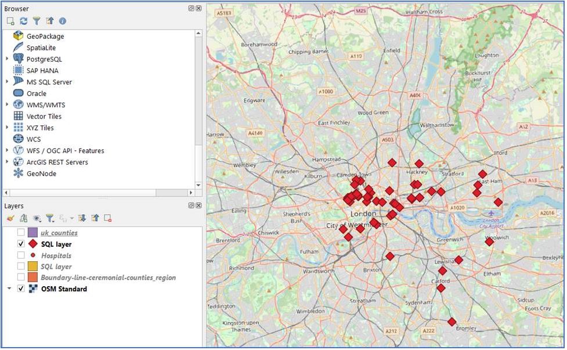Select WCS in Browser tree
The image size is (567, 350).
click(34, 139)
